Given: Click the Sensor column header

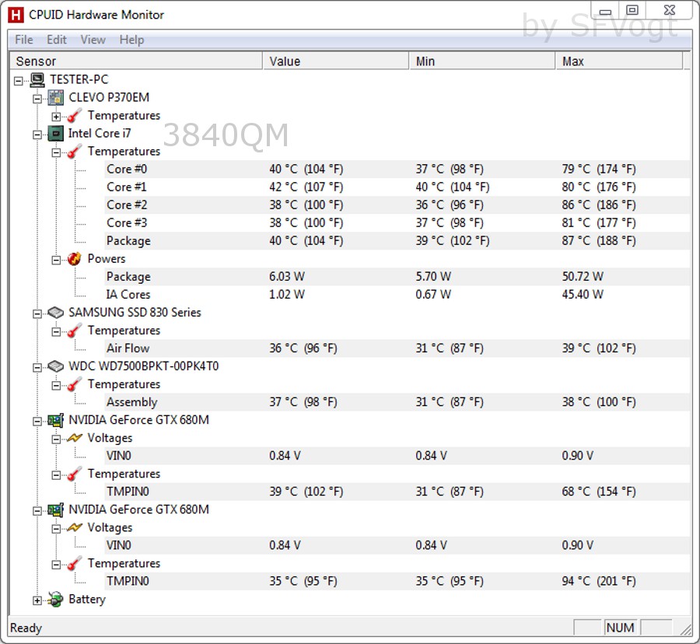Looking at the screenshot, I should point(136,61).
